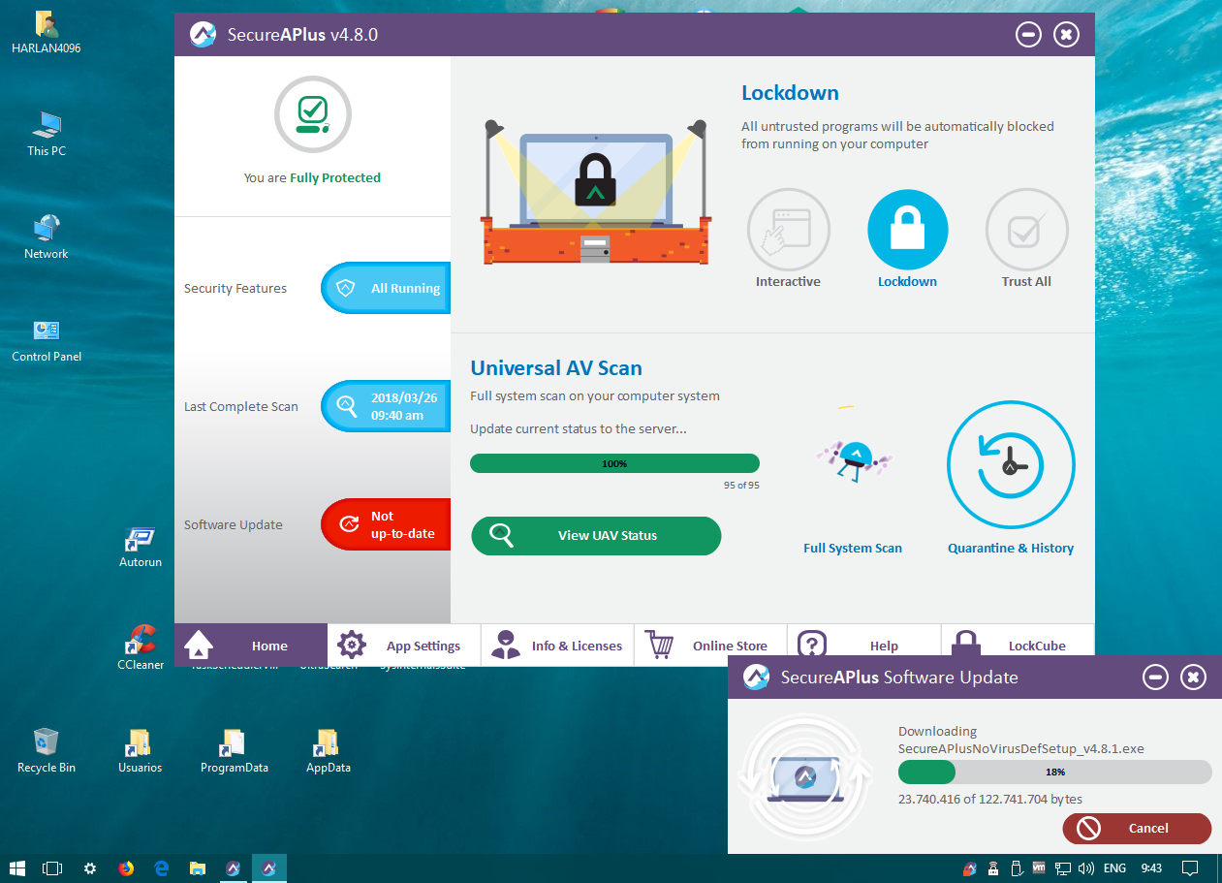The image size is (1222, 883).
Task: Click the downloaded bytes counter text
Action: coord(990,800)
